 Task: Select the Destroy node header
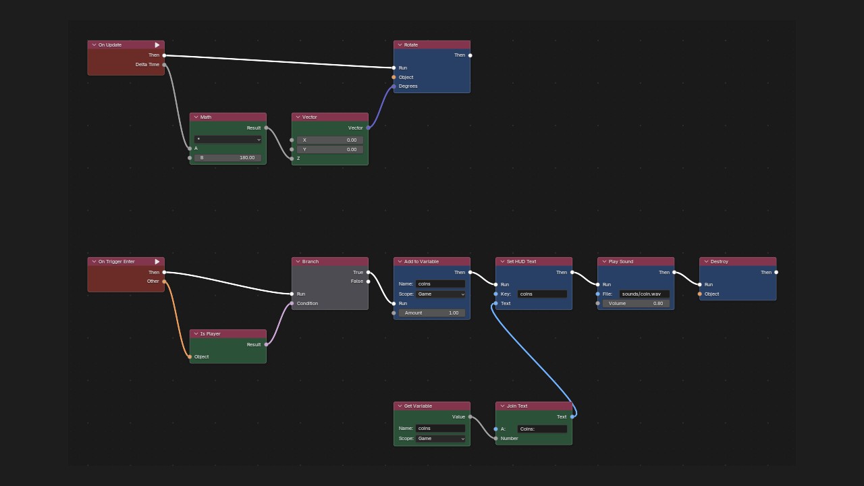(x=738, y=262)
